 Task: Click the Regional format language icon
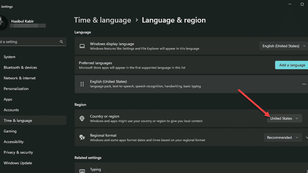point(82,137)
